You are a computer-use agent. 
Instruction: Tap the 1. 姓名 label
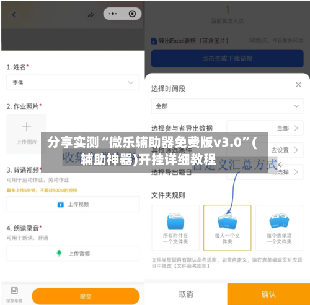[17, 67]
